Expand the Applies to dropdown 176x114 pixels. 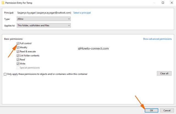click(x=43, y=25)
